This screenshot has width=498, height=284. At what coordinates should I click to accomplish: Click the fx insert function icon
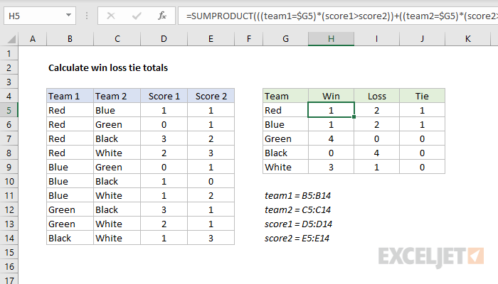coord(162,14)
